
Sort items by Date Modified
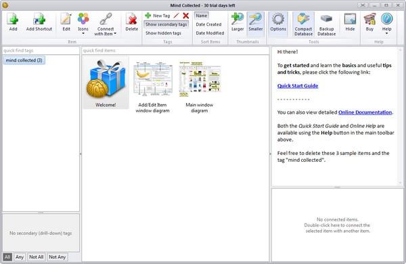click(x=210, y=33)
